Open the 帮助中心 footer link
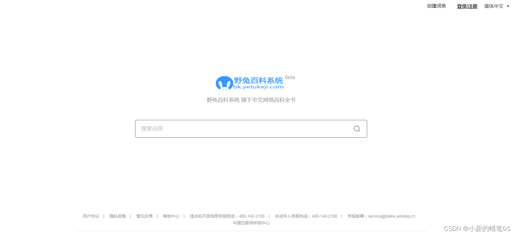This screenshot has width=516, height=235. point(171,216)
